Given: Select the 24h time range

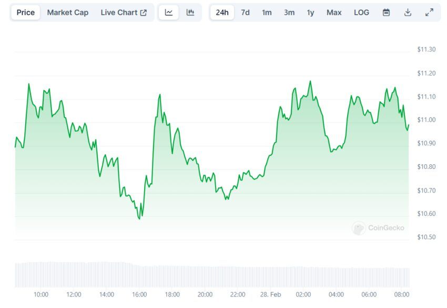Looking at the screenshot, I should pyautogui.click(x=222, y=13).
